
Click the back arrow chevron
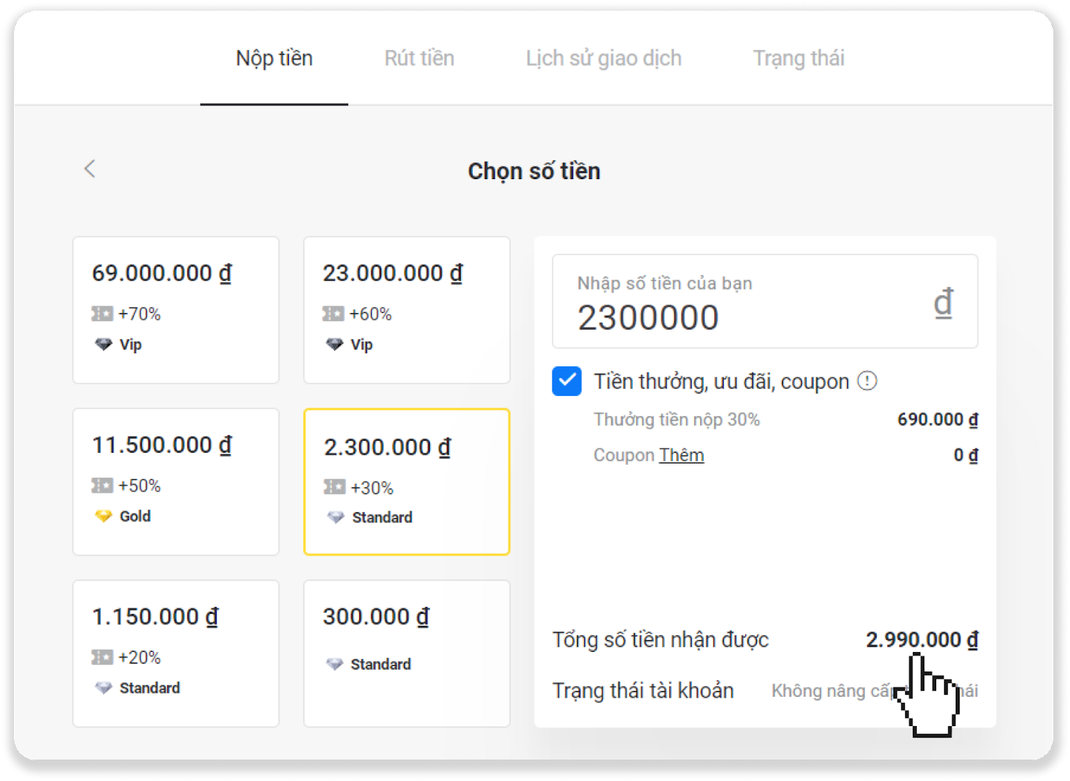90,169
